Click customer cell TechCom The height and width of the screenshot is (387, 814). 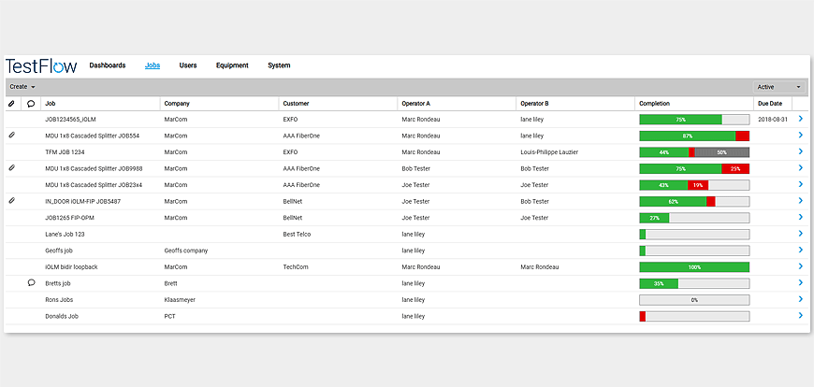(297, 267)
